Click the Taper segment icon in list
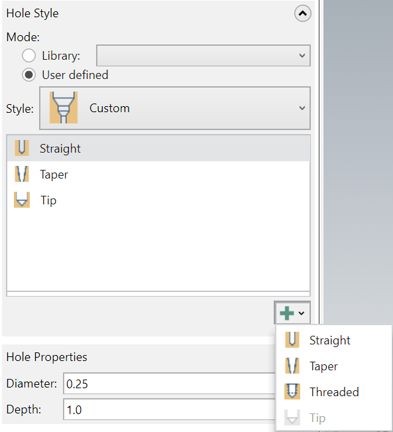This screenshot has width=393, height=432. coord(22,174)
